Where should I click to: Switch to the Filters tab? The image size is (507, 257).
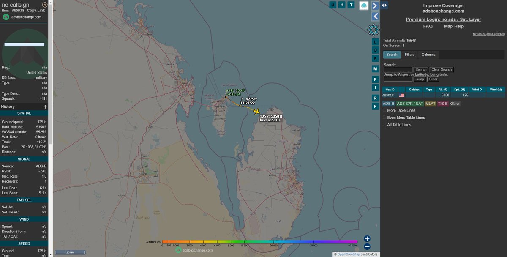click(409, 55)
